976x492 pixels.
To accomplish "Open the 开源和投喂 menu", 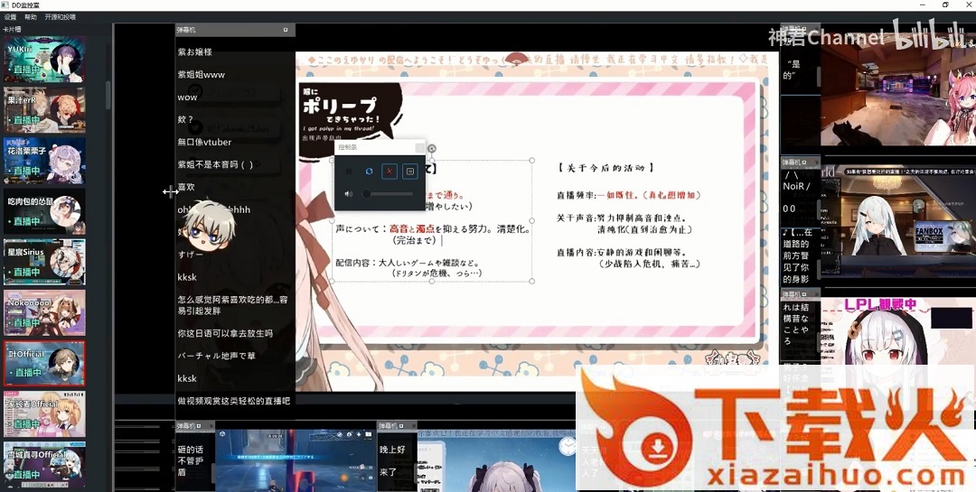I will [61, 17].
